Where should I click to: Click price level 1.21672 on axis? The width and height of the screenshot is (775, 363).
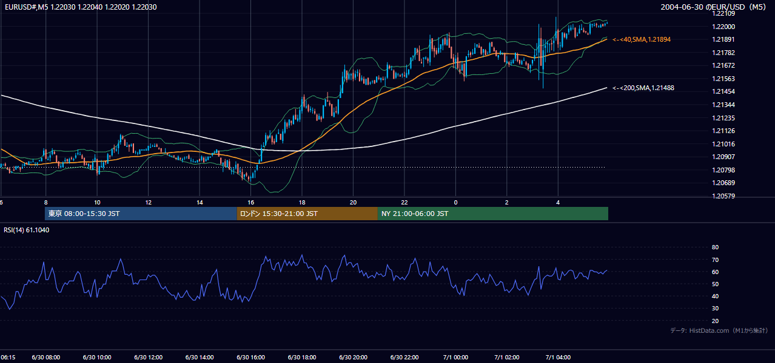[723, 65]
